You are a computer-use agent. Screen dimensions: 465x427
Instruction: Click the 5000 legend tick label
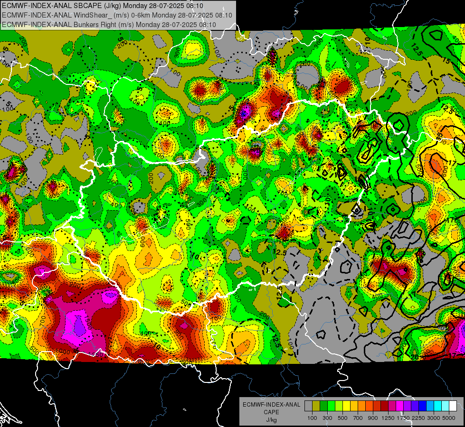tap(449, 418)
